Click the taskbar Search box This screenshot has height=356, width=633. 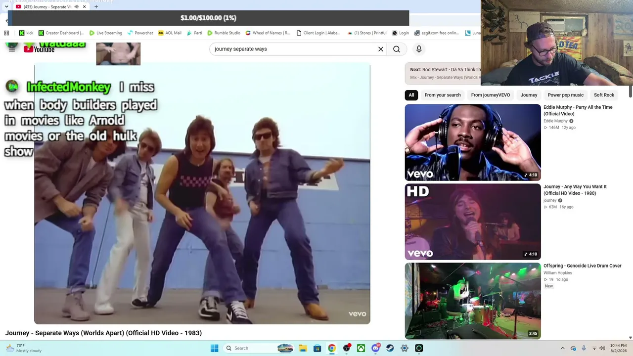tap(259, 348)
